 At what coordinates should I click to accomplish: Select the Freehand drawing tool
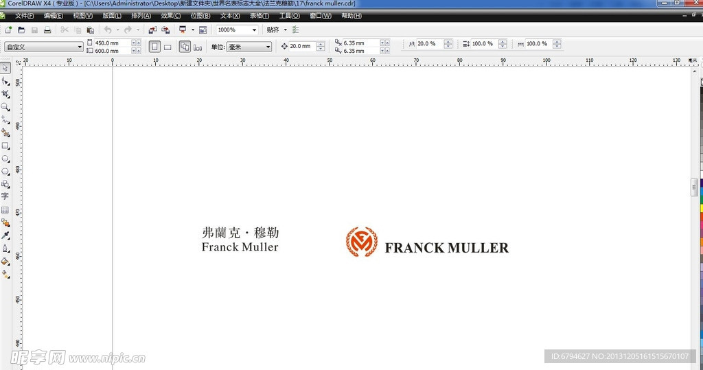click(x=5, y=119)
